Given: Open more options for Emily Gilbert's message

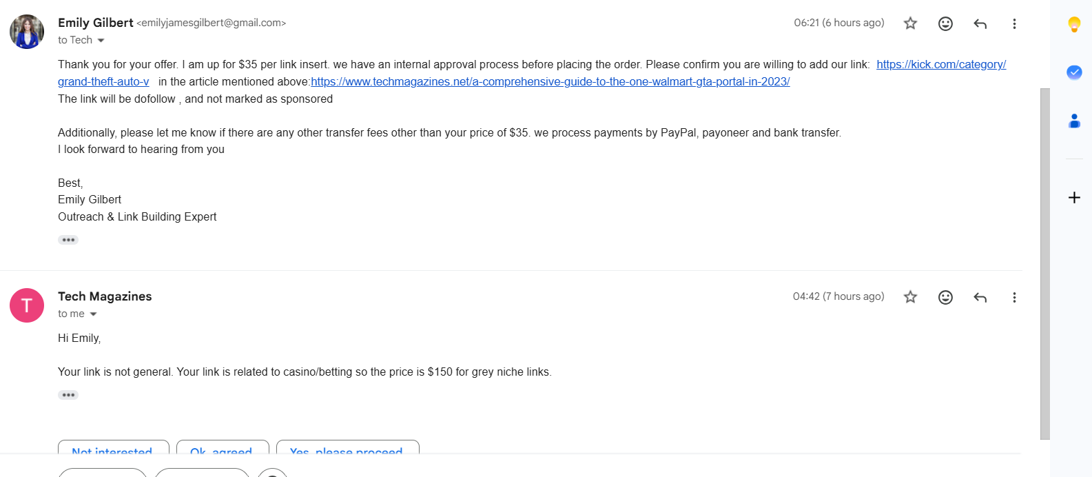Looking at the screenshot, I should tap(1014, 24).
